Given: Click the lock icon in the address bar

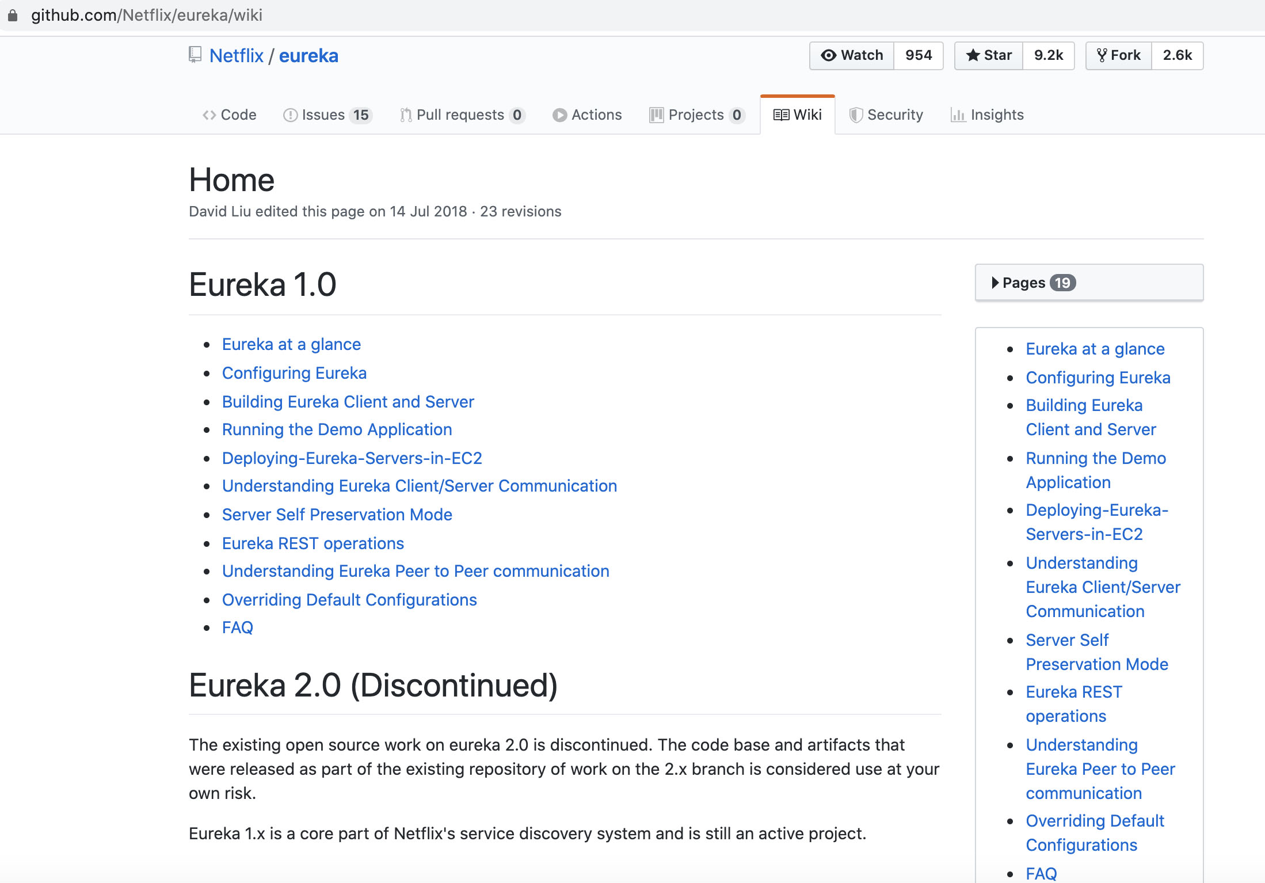Looking at the screenshot, I should tap(13, 15).
